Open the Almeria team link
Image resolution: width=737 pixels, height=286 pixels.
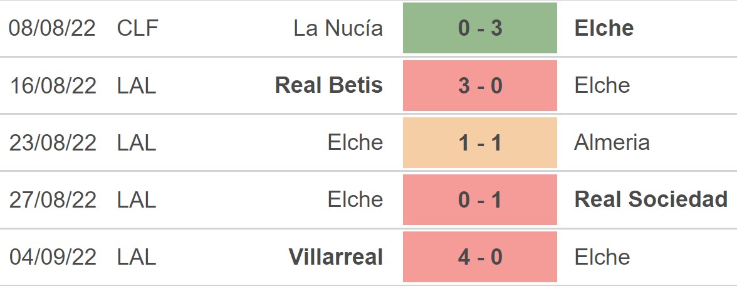click(x=612, y=142)
